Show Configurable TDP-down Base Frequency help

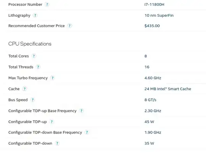click(x=87, y=132)
